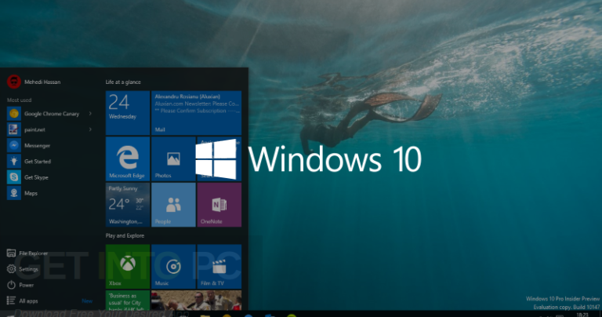
Task: Open the Maps app icon
Action: click(14, 193)
